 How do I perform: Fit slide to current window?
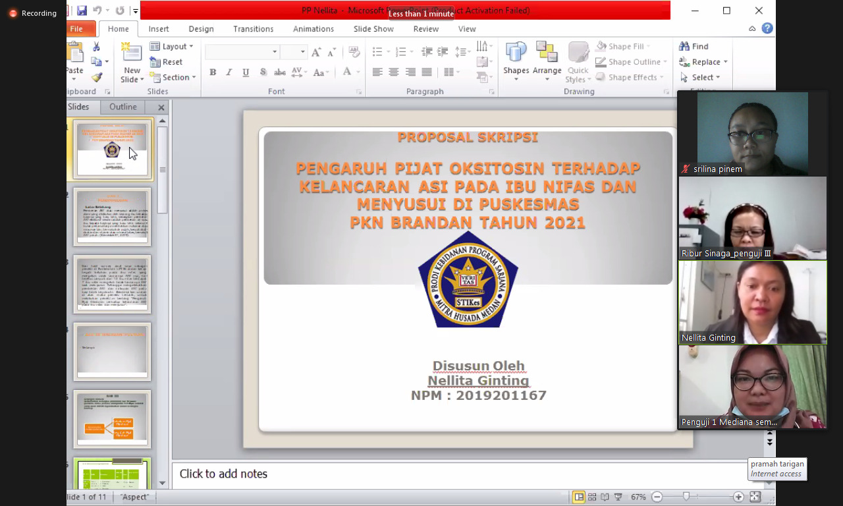(755, 497)
